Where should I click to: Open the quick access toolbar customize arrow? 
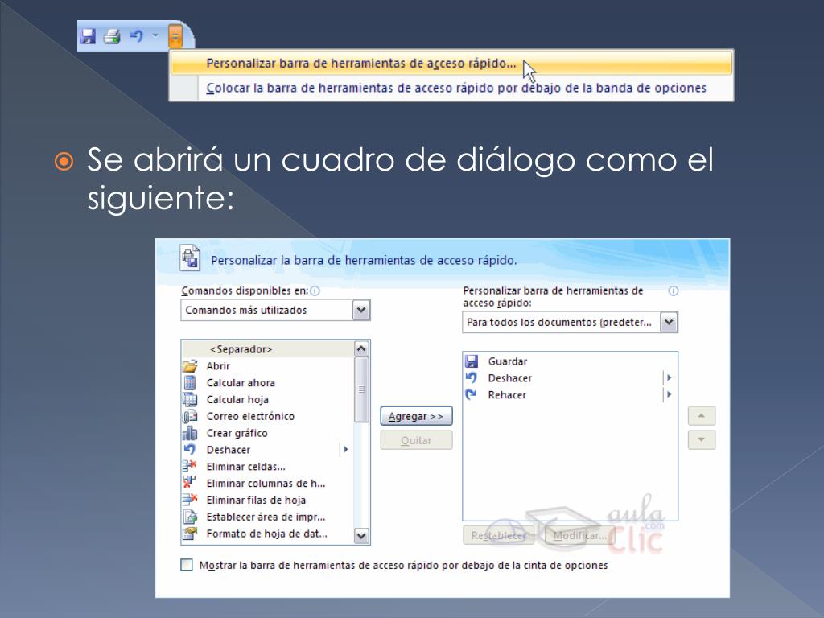pyautogui.click(x=175, y=36)
